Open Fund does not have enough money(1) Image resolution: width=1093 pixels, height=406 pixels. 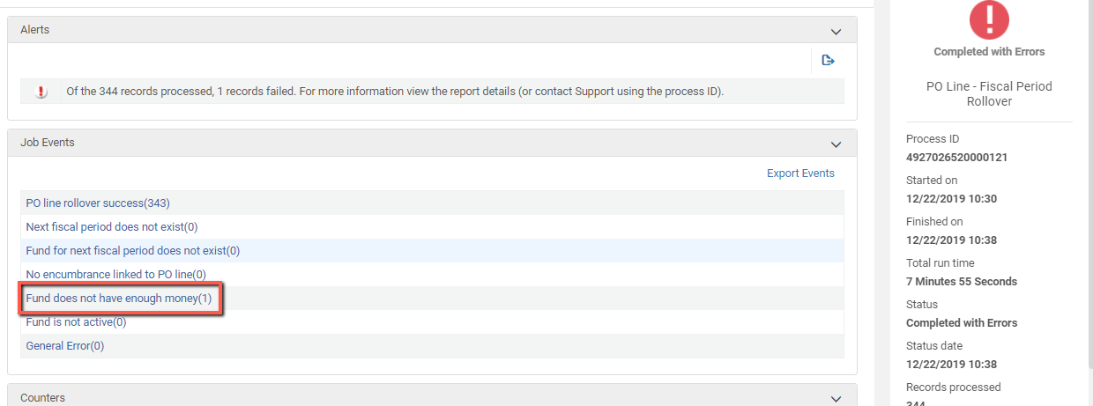click(x=119, y=299)
